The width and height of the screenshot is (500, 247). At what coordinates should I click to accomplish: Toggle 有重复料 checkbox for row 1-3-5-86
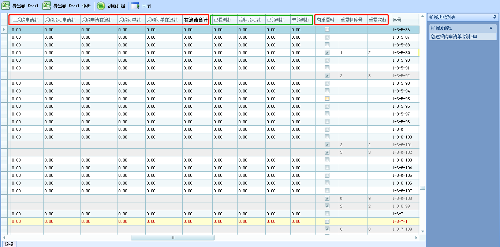click(327, 29)
